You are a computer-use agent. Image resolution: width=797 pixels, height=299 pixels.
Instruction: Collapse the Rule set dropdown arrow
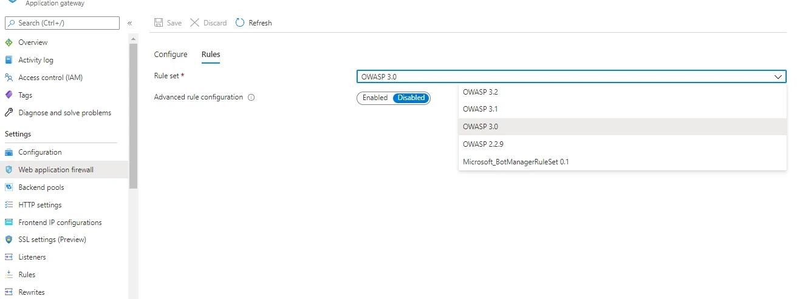[x=778, y=77]
